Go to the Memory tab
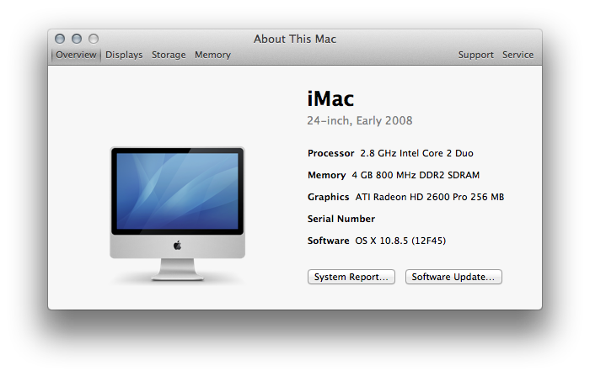Viewport: 590px width, 376px height. click(x=212, y=55)
